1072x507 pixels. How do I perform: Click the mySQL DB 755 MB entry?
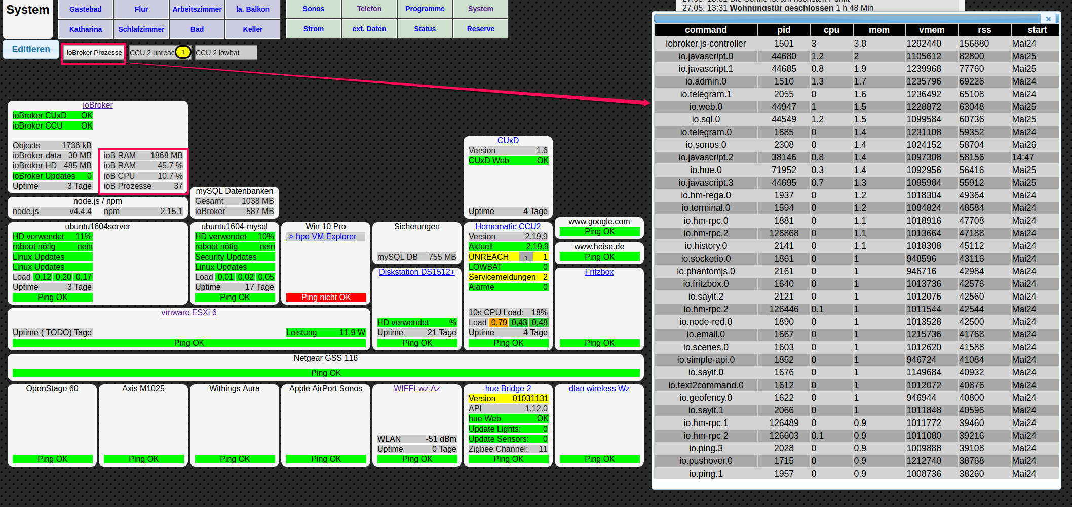tap(417, 257)
